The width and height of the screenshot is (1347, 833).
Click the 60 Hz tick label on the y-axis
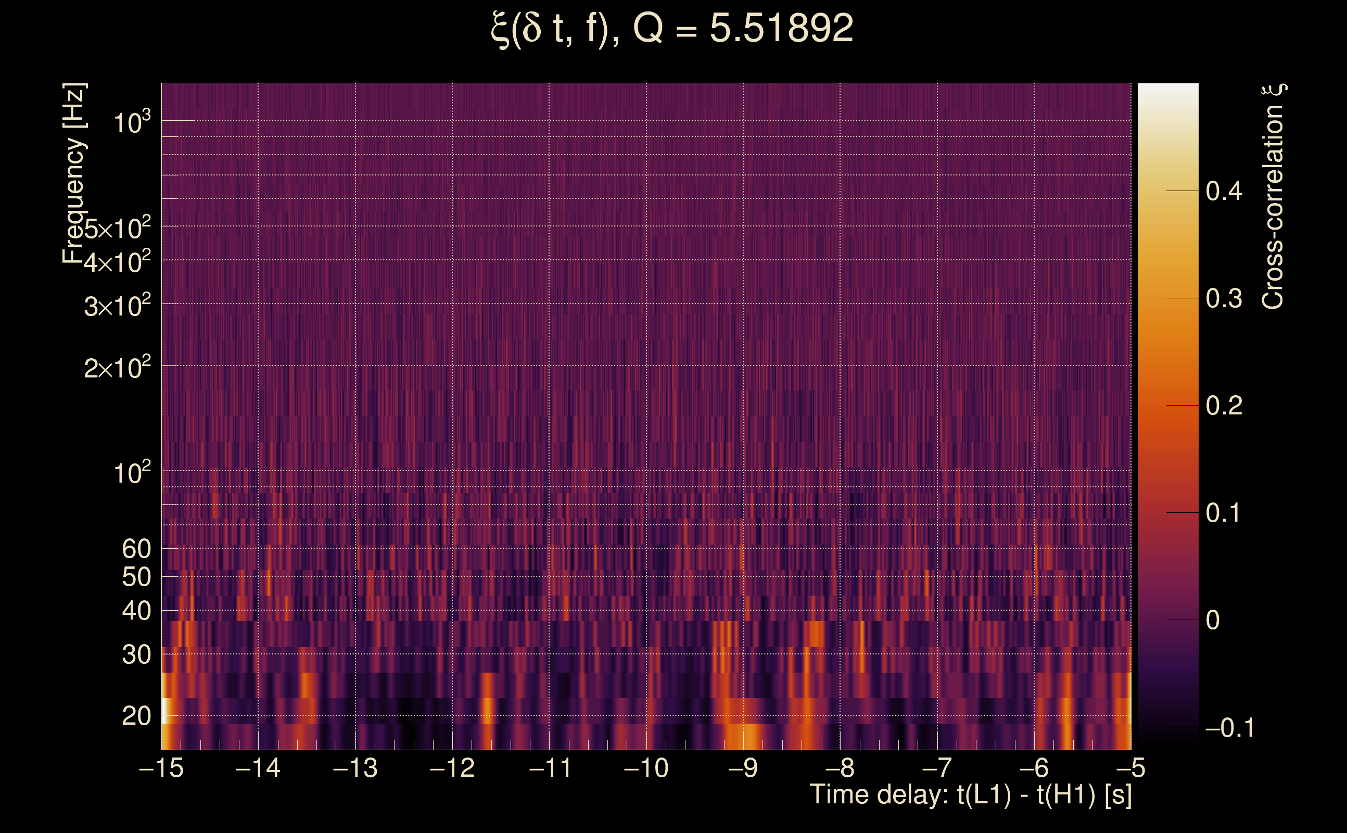pyautogui.click(x=136, y=549)
